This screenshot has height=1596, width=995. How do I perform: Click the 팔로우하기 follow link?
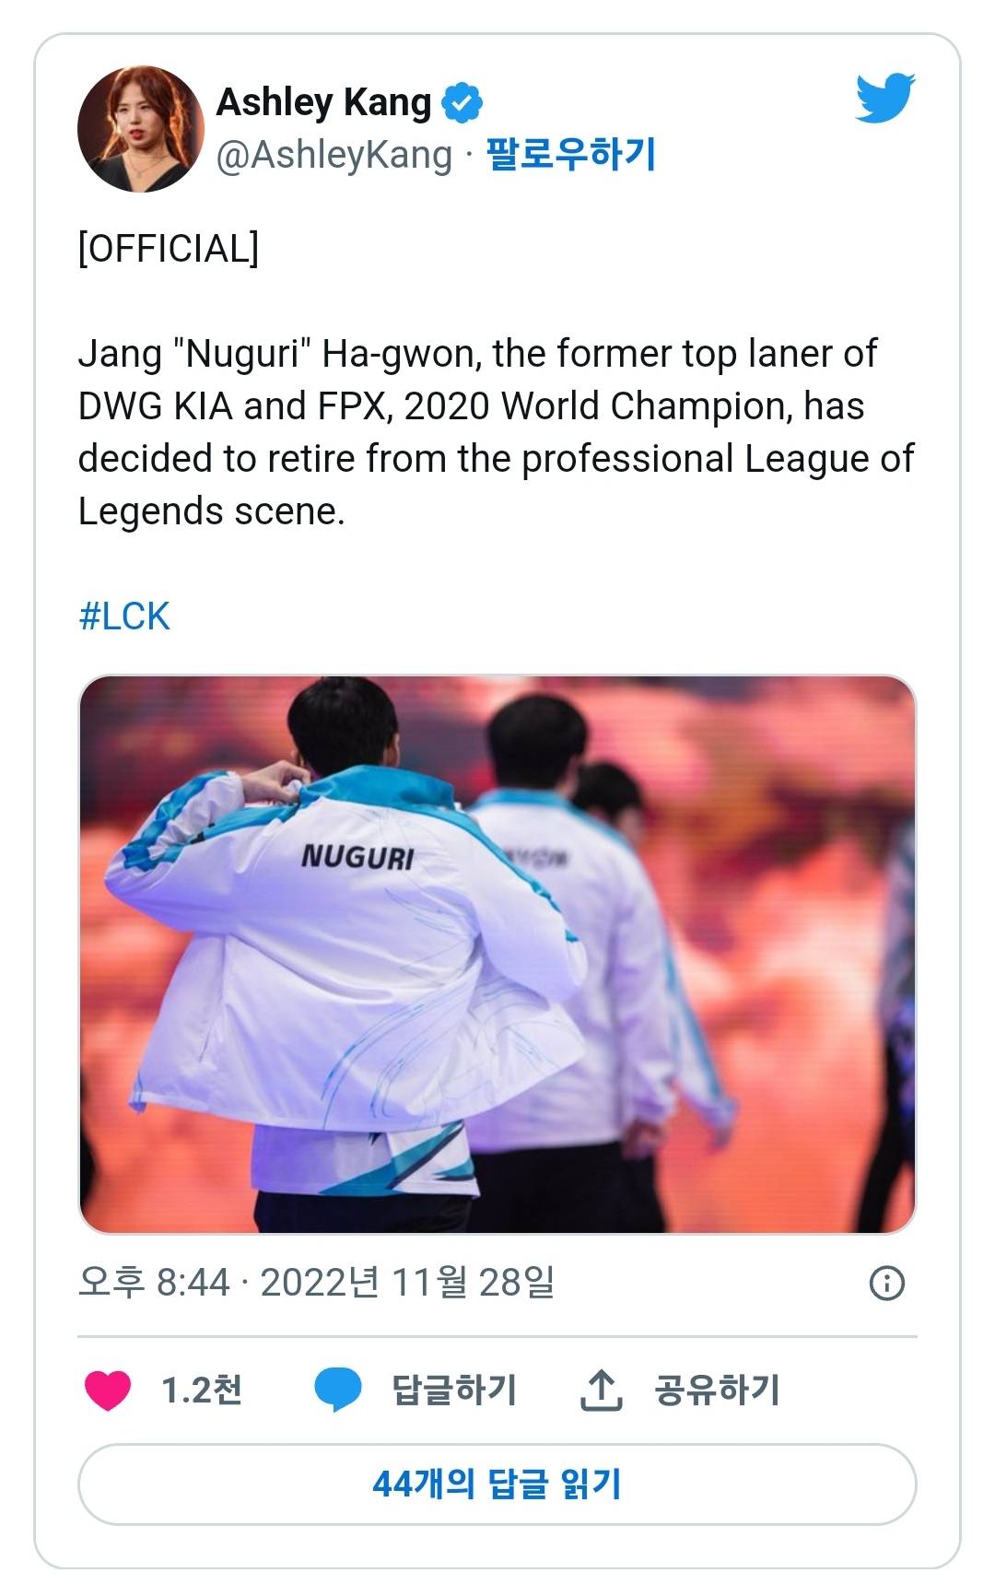(x=570, y=154)
